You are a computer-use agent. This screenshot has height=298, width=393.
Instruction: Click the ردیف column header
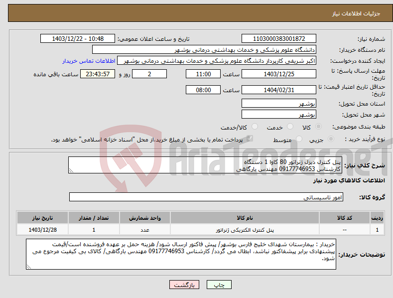[x=377, y=218]
